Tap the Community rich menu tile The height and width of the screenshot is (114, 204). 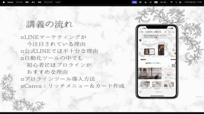(169, 74)
